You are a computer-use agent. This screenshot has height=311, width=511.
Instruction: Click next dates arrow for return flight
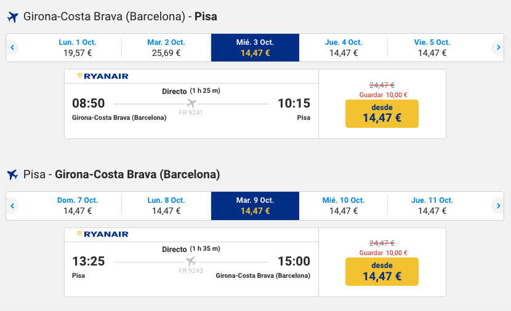point(498,206)
